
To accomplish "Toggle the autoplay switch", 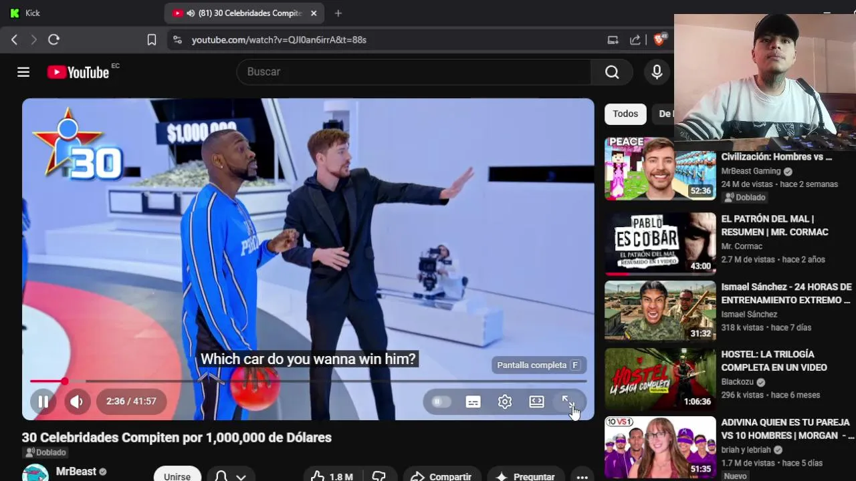I will [441, 402].
